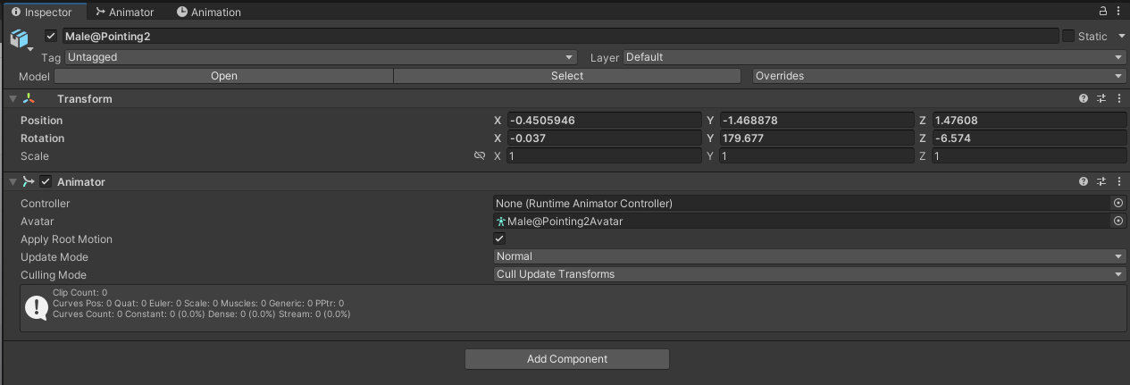Click the Transform component axis icon

click(29, 98)
